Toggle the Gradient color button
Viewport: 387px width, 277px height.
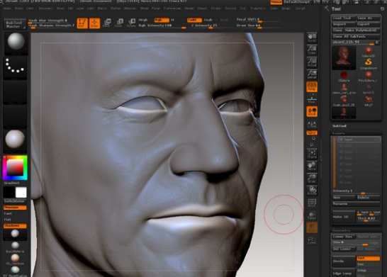15,183
